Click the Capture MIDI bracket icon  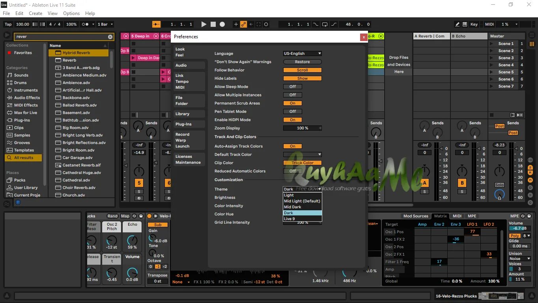259,24
